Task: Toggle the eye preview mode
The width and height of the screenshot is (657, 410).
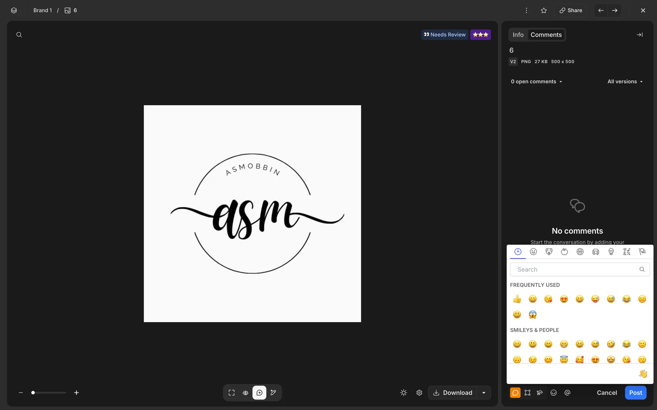Action: [245, 393]
